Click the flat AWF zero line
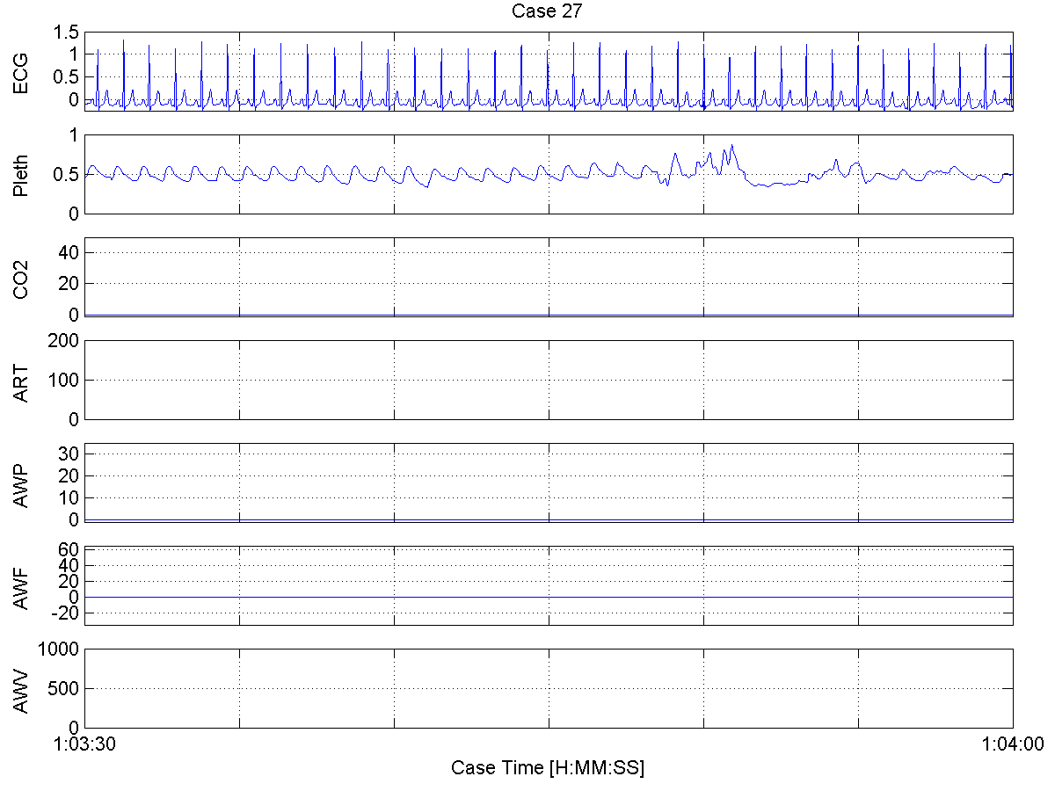This screenshot has width=1055, height=791. tap(549, 598)
